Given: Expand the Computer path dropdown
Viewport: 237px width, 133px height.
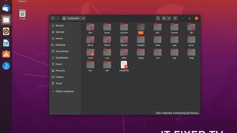Looking at the screenshot, I should pos(74,18).
